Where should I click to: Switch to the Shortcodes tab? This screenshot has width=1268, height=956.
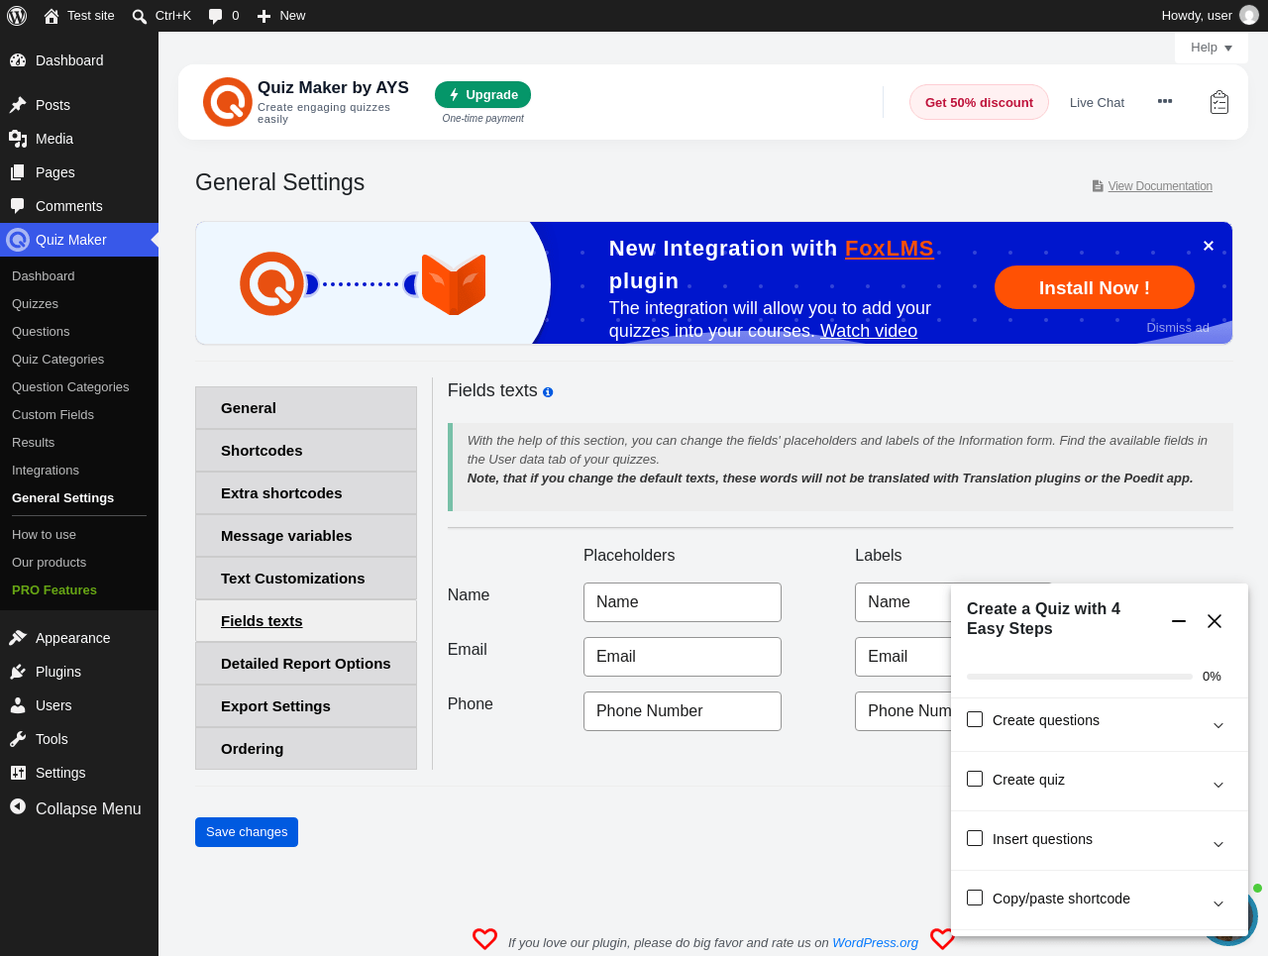click(x=306, y=451)
